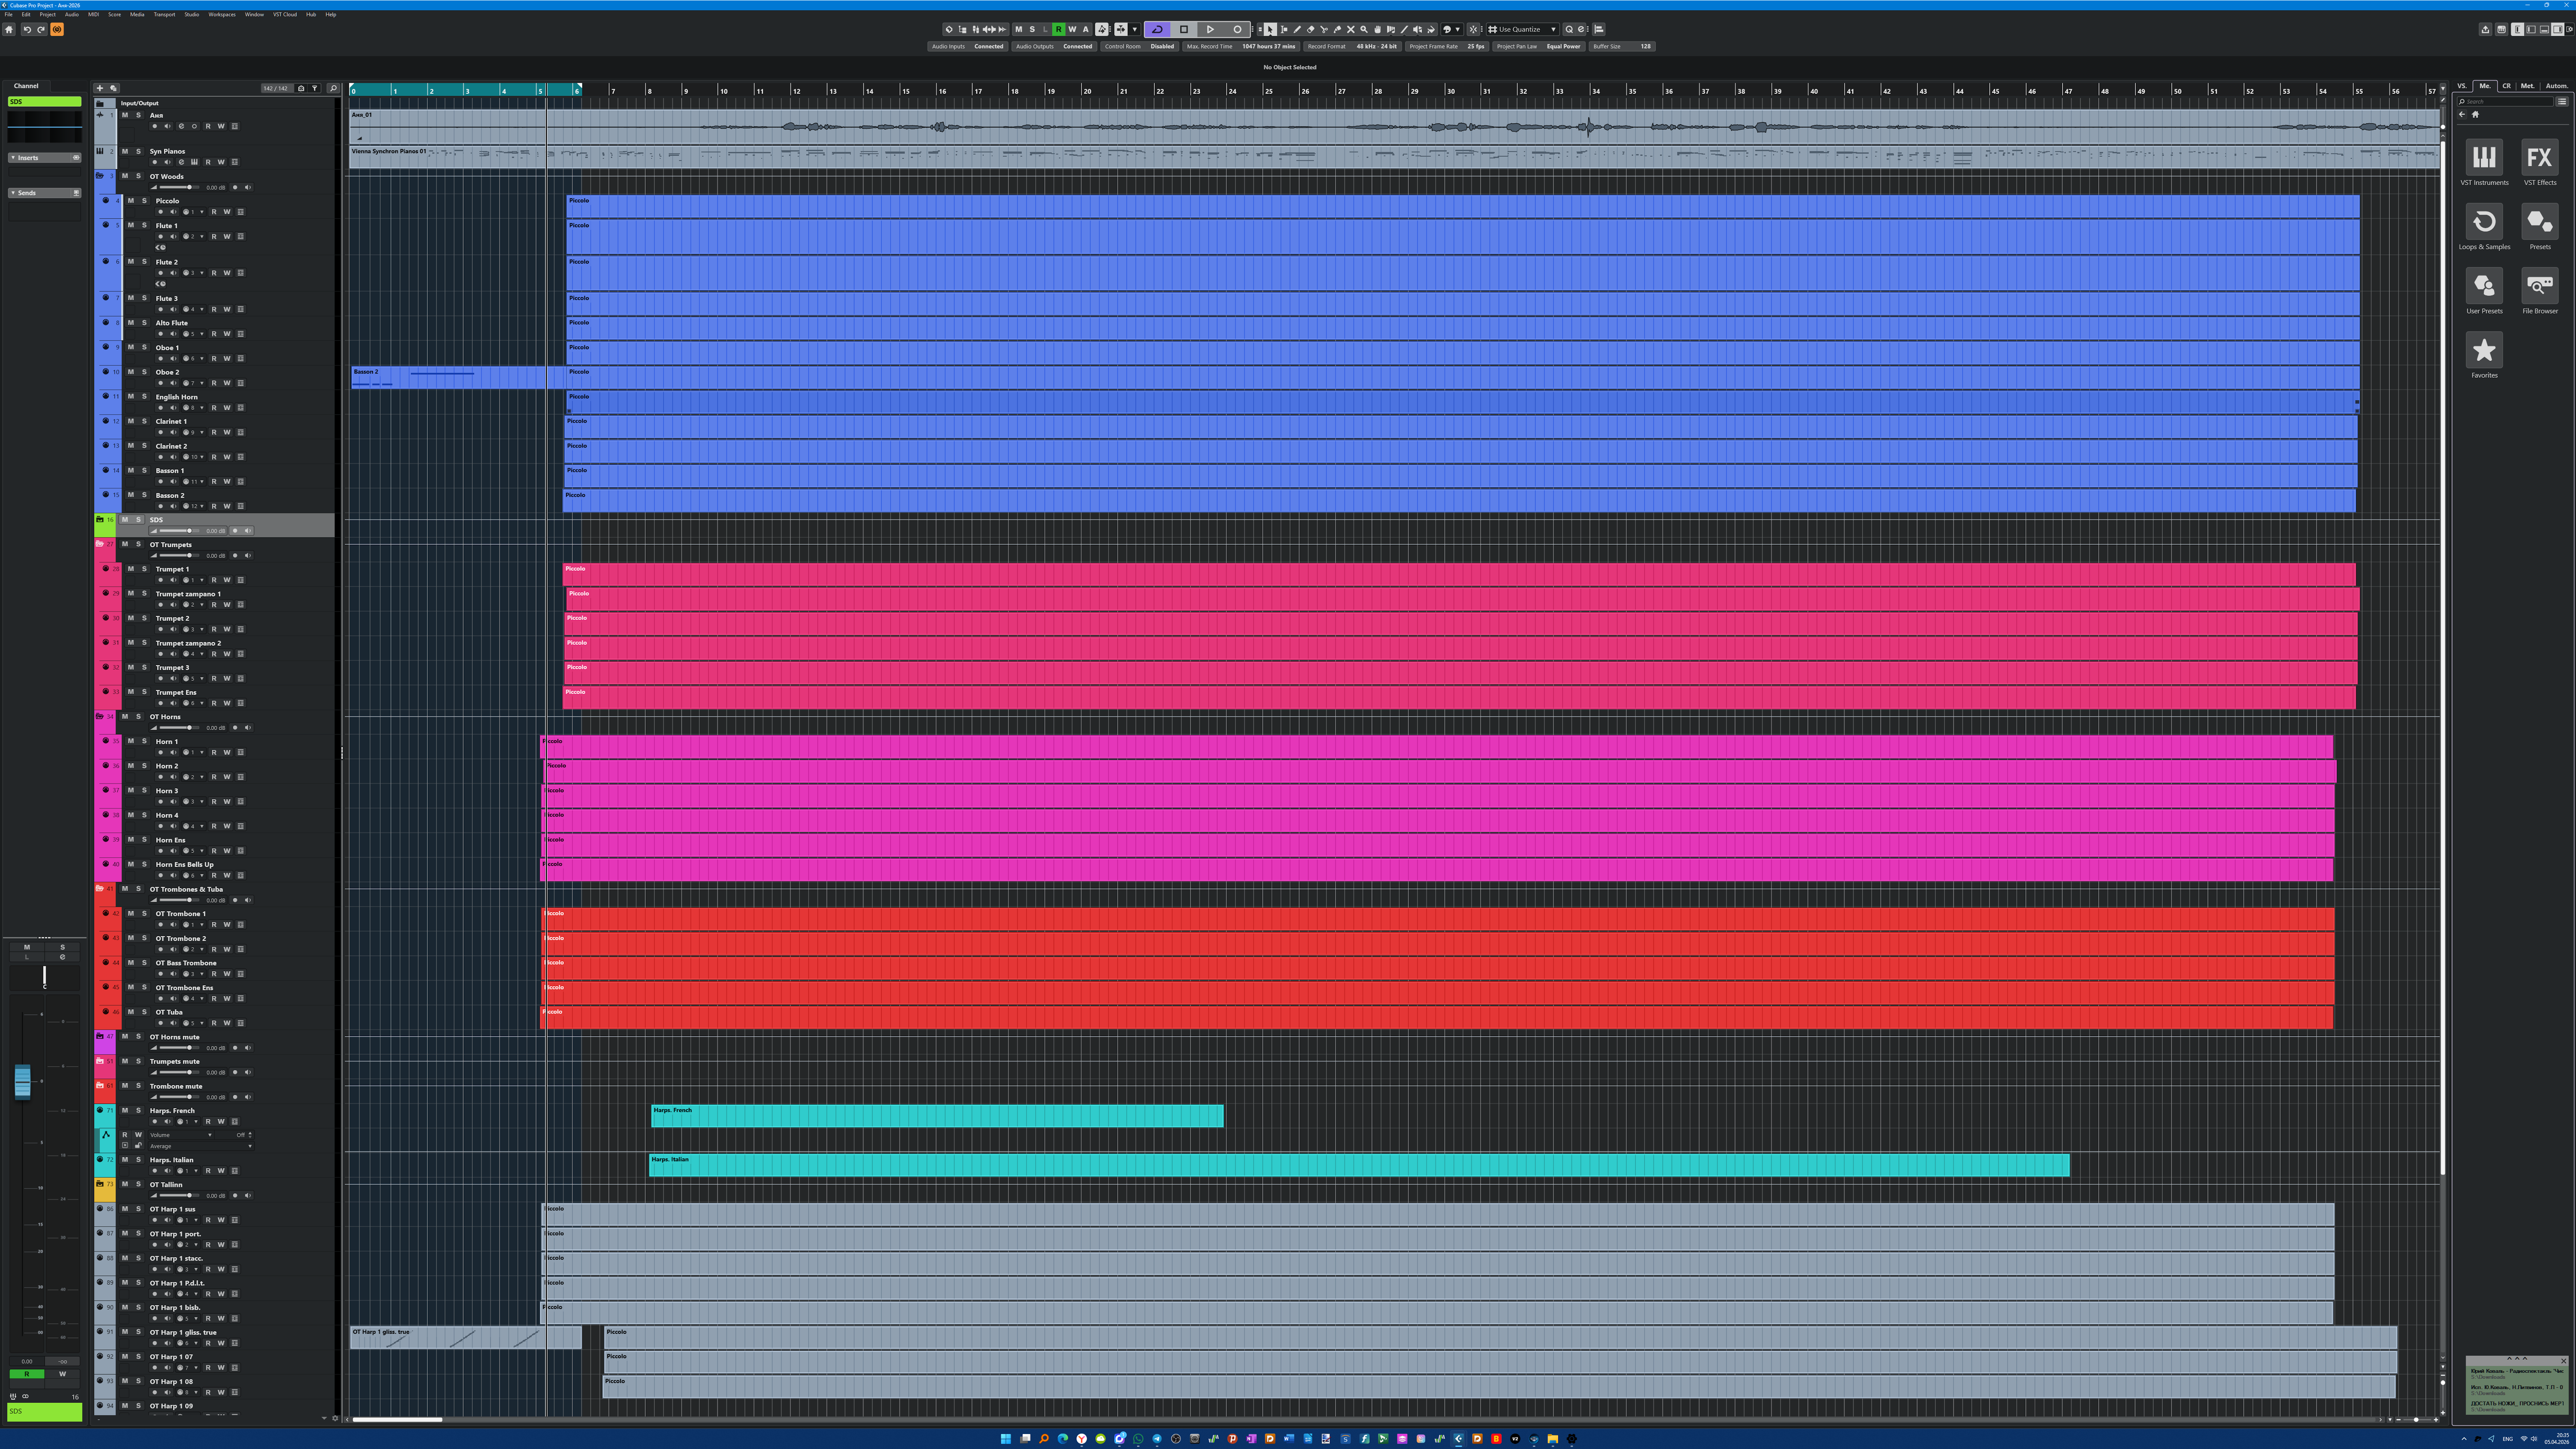Image resolution: width=2576 pixels, height=1449 pixels.
Task: Switch to the CR tab in the right zone
Action: pyautogui.click(x=2506, y=86)
